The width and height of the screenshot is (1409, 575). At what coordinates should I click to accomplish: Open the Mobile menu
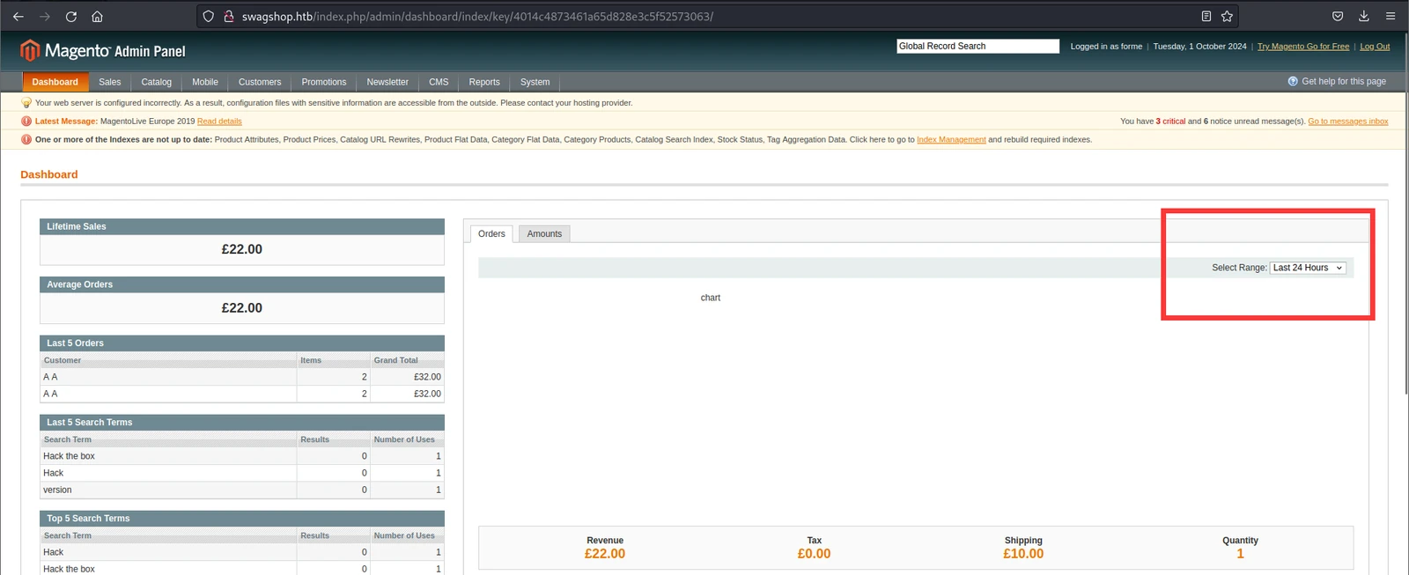click(205, 82)
